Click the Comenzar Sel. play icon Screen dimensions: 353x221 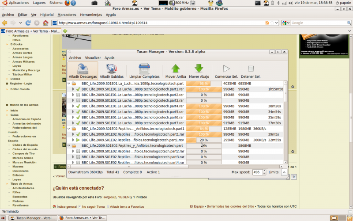[x=226, y=69]
